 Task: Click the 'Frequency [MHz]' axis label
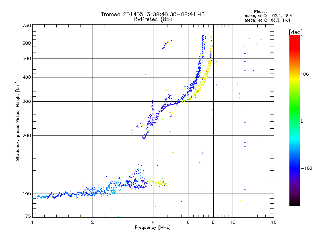(153, 227)
